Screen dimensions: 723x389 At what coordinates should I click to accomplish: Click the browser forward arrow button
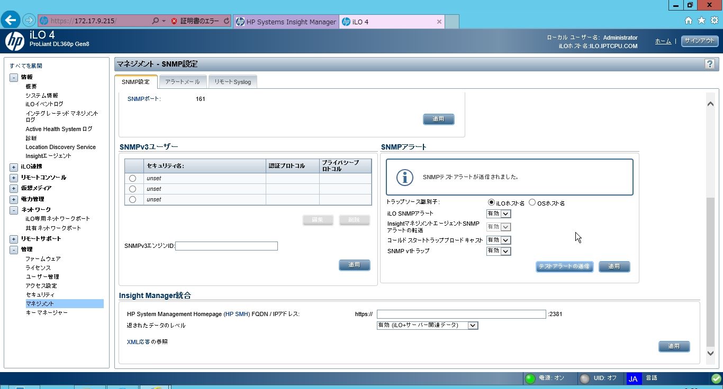click(x=29, y=21)
